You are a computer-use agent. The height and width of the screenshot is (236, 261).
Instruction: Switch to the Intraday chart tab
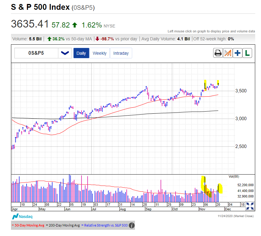tap(121, 53)
